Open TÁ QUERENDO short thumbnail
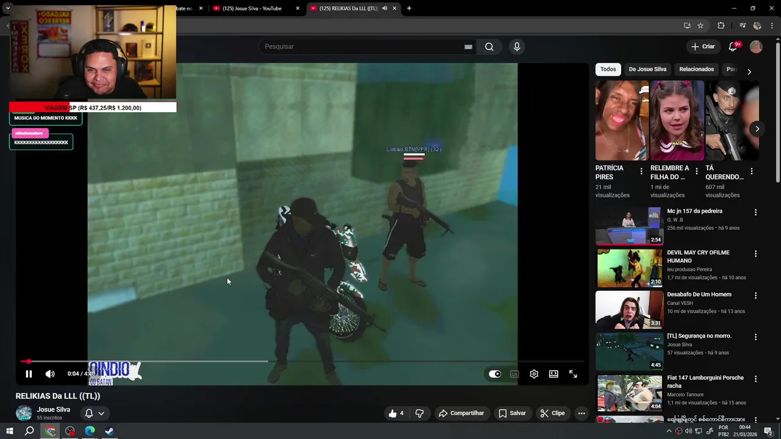Image resolution: width=781 pixels, height=439 pixels. [x=732, y=120]
